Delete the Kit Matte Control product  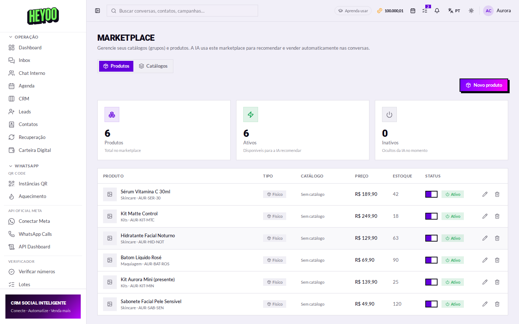497,216
